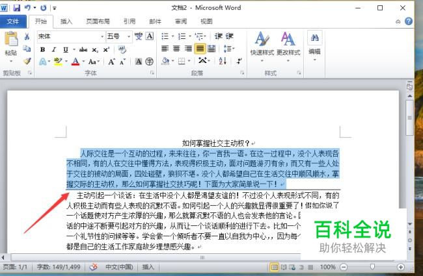Click the numbered list icon
This screenshot has height=276, width=423.
(182, 36)
